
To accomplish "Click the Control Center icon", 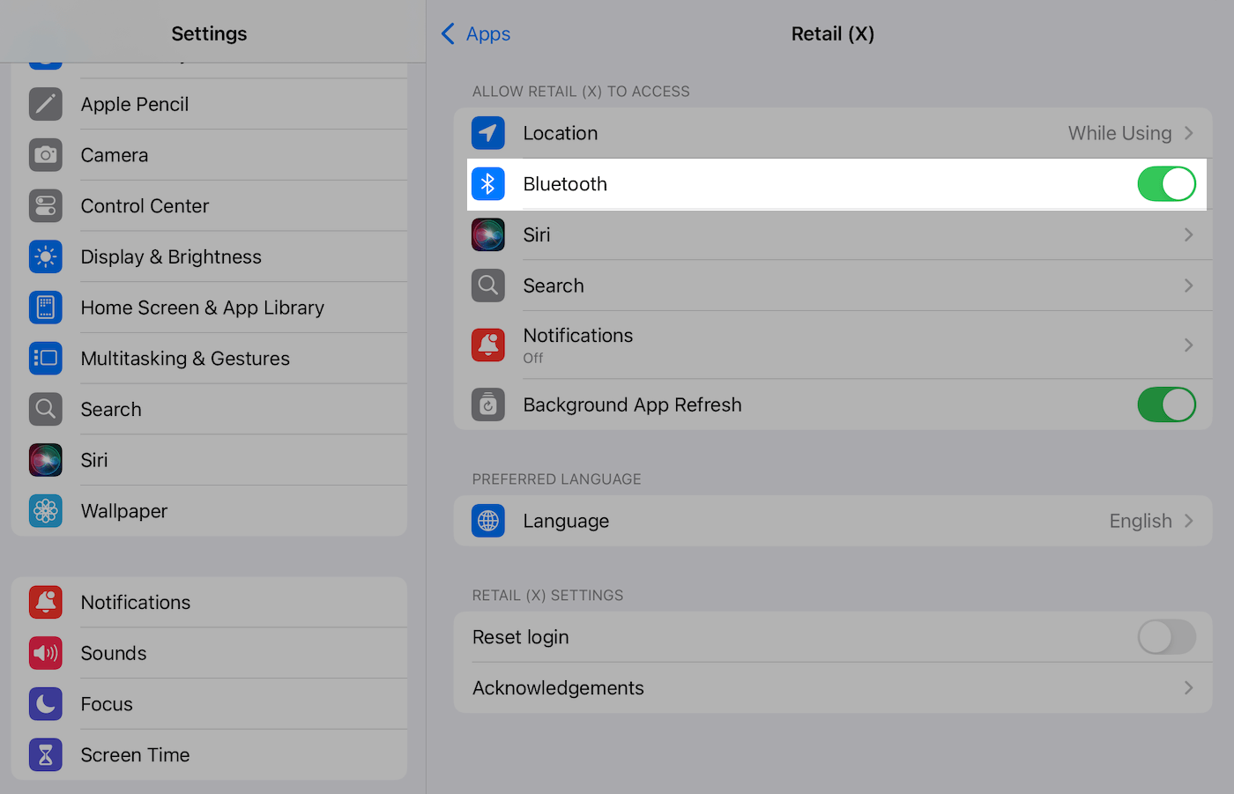I will pyautogui.click(x=45, y=205).
